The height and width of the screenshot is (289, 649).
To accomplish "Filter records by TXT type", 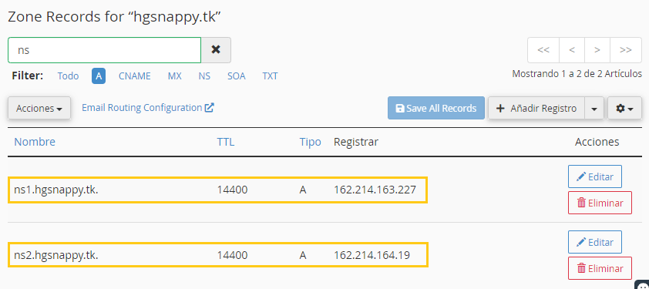I will click(270, 76).
